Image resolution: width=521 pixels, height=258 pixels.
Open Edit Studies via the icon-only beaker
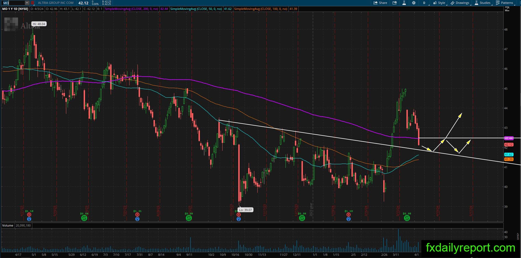404,3
